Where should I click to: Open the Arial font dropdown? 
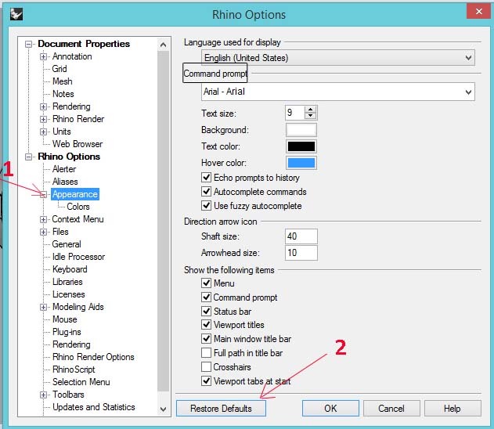point(337,92)
